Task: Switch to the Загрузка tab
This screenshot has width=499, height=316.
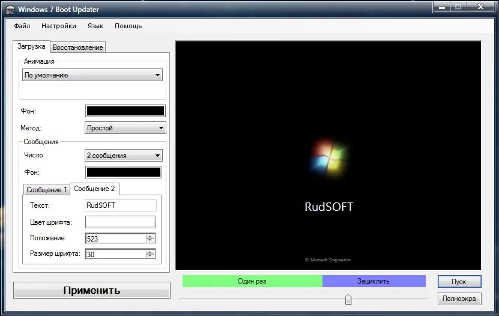Action: (x=31, y=46)
